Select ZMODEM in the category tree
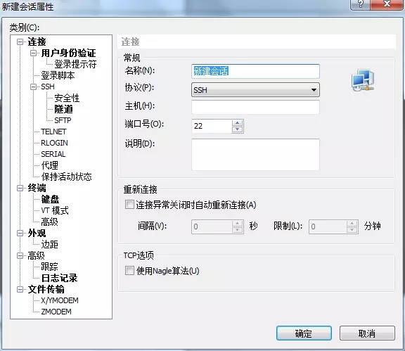Viewport: 405px width, 351px height. (56, 312)
